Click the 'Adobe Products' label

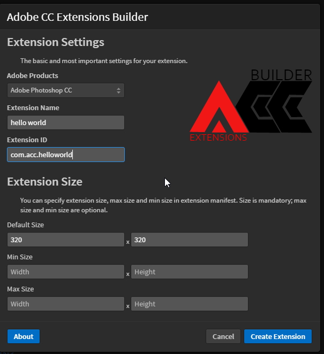33,75
